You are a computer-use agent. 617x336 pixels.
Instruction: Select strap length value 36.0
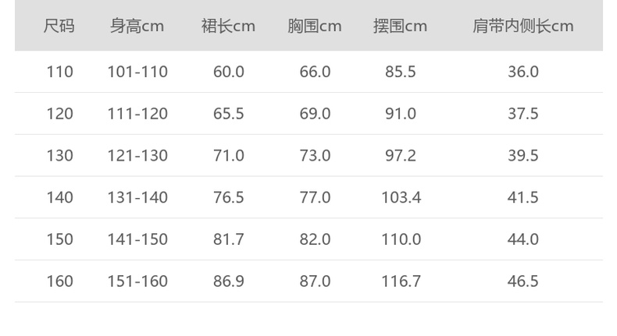click(x=522, y=72)
